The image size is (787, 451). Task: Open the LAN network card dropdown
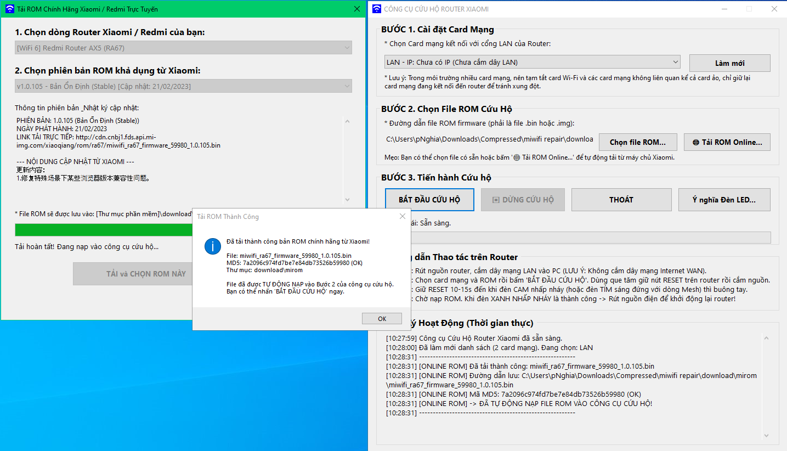click(x=533, y=63)
